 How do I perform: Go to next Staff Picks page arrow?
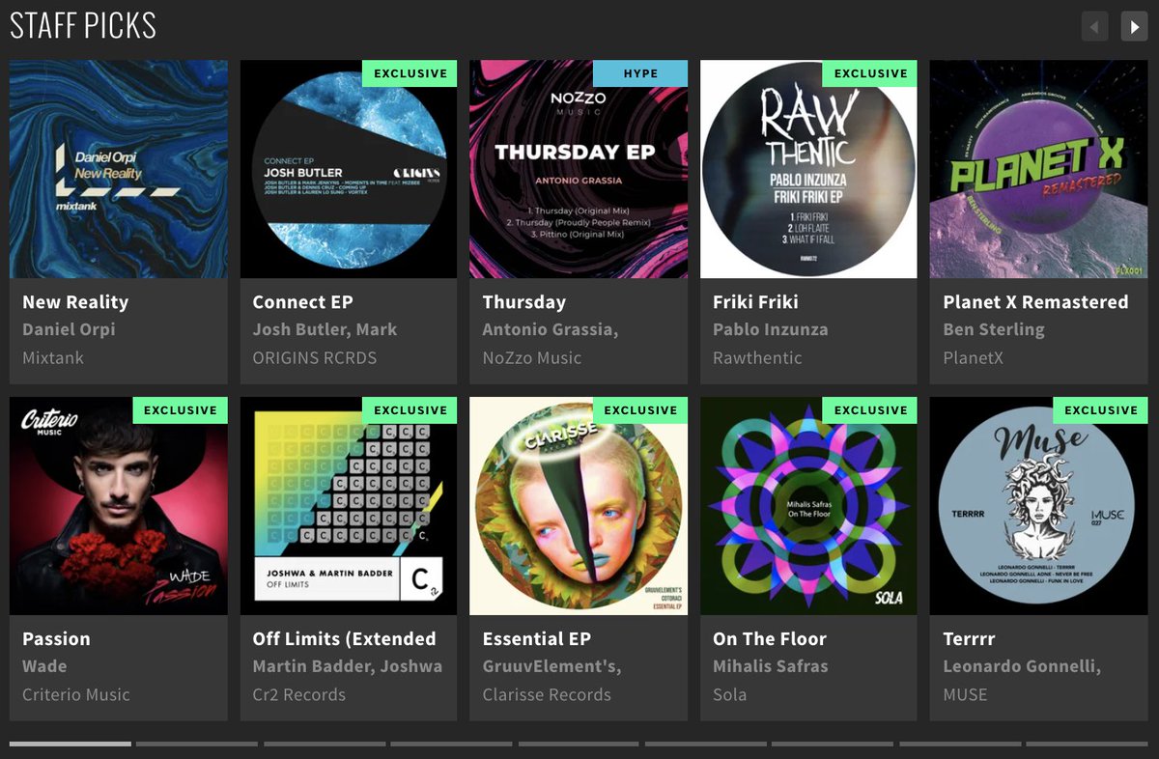(1134, 26)
